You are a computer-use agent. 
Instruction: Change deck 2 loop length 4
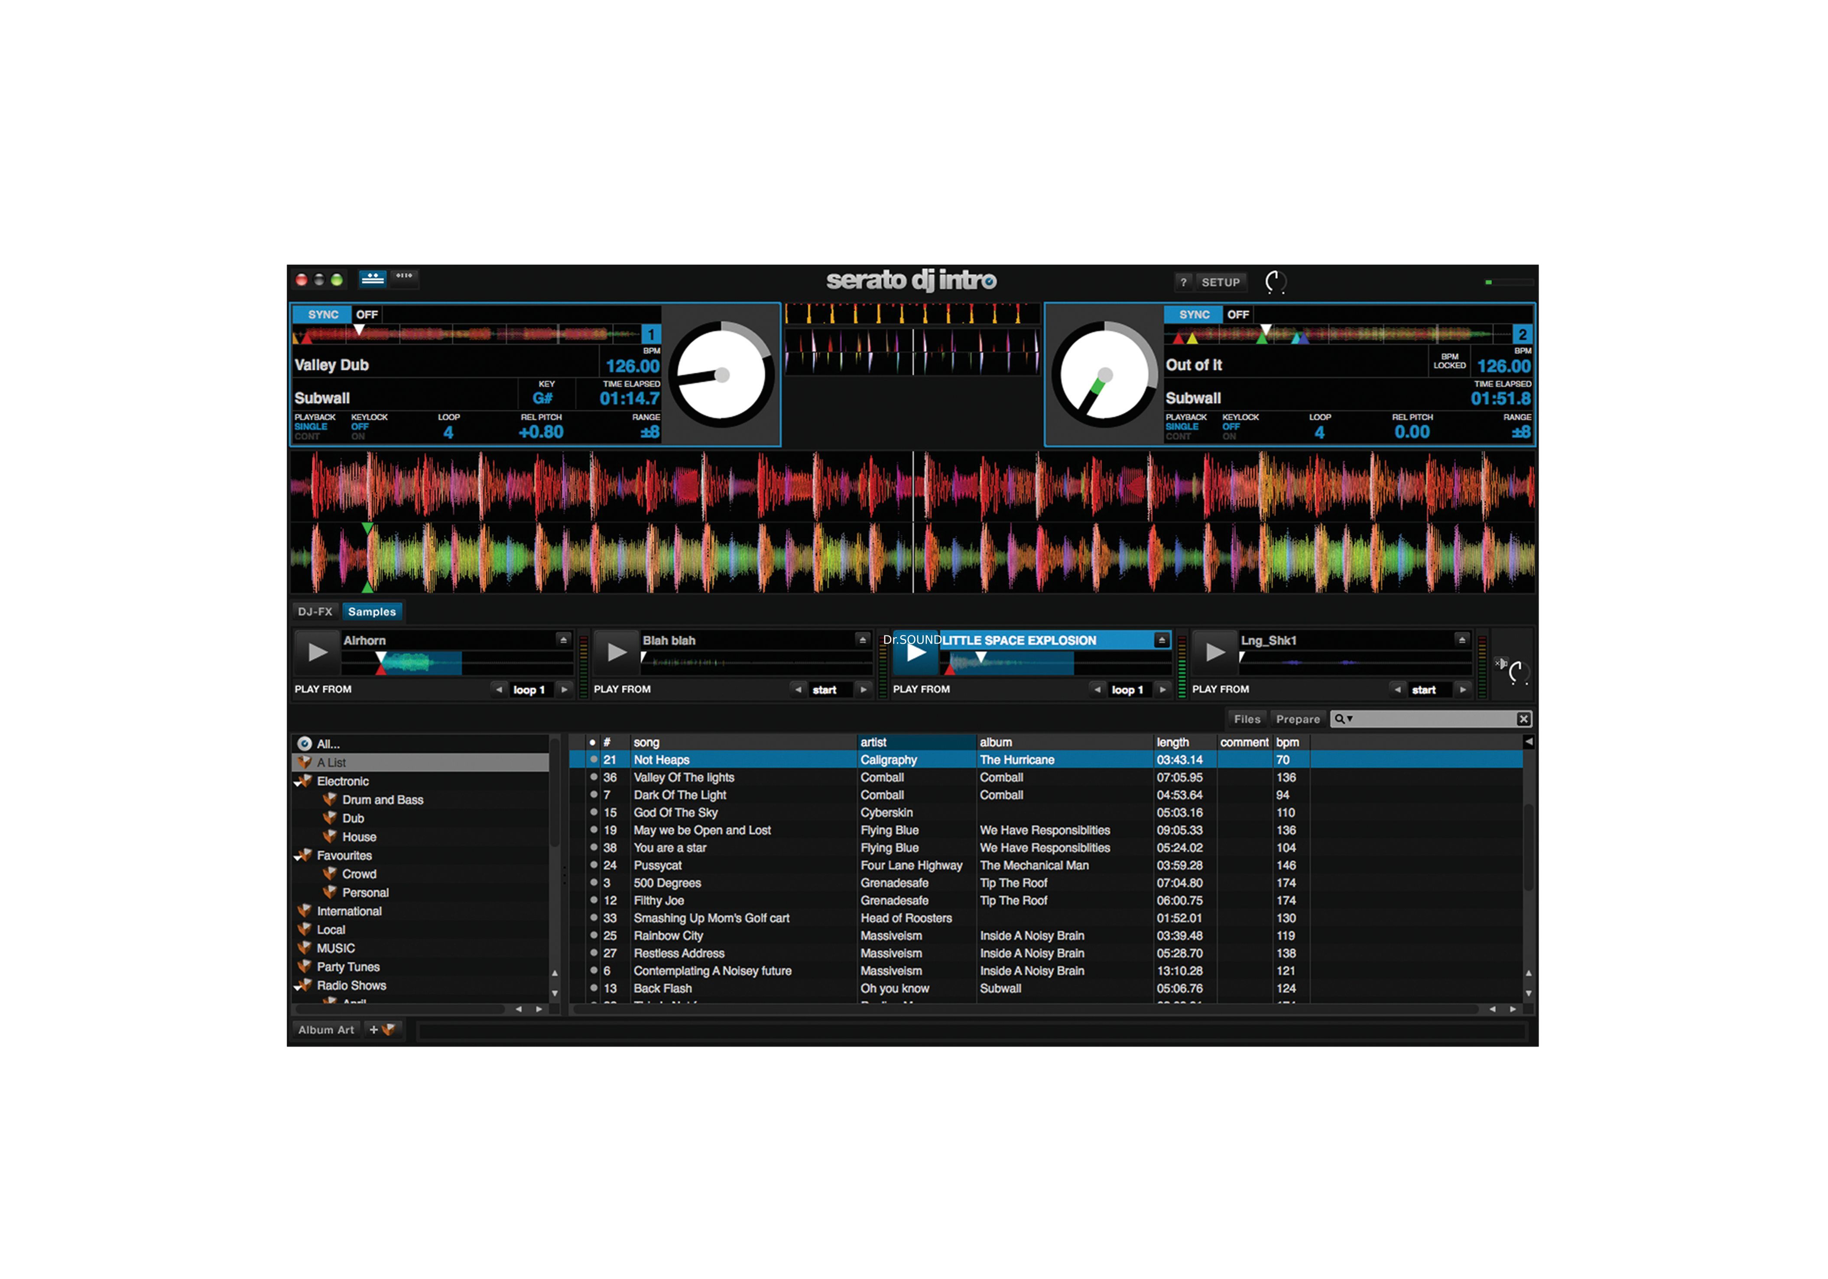(1319, 432)
